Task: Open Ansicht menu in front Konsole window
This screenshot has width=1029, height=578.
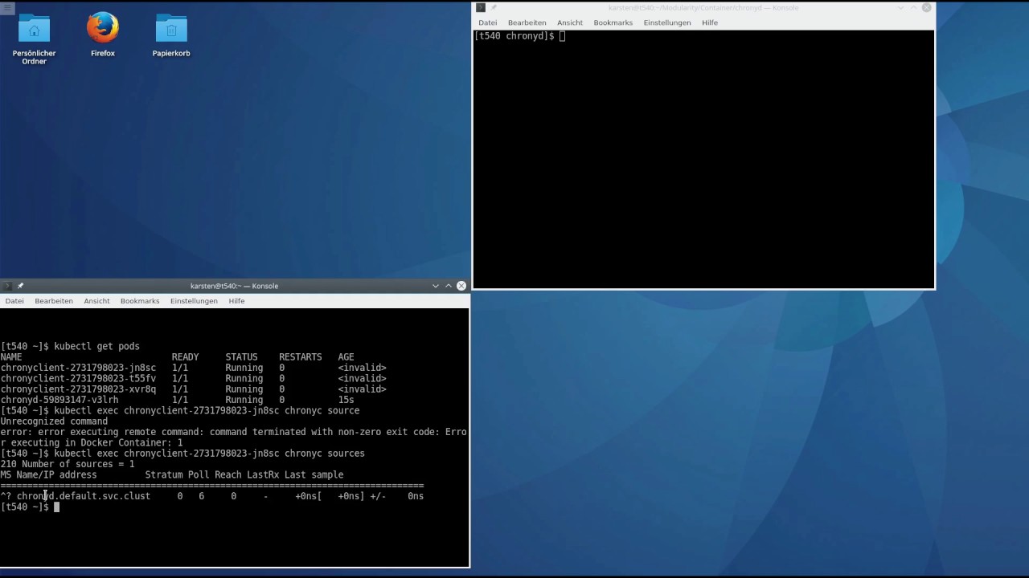Action: point(96,301)
